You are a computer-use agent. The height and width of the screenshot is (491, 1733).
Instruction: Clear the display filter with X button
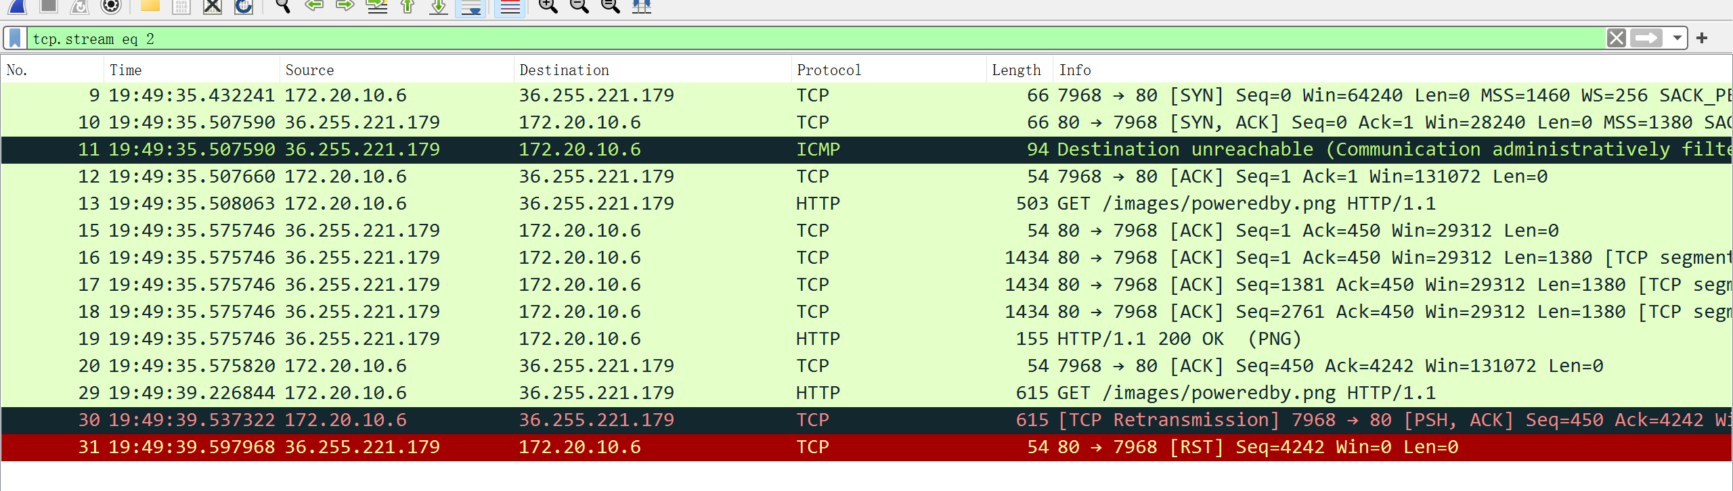click(1617, 39)
